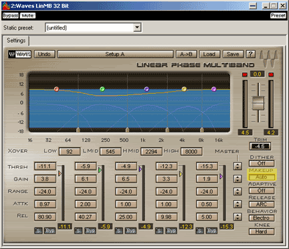The image size is (289, 249).
Task: Click the green threshold arrow on band two
Action: tap(100, 170)
